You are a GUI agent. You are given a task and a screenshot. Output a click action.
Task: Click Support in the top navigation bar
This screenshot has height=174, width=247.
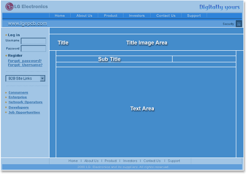point(194,16)
